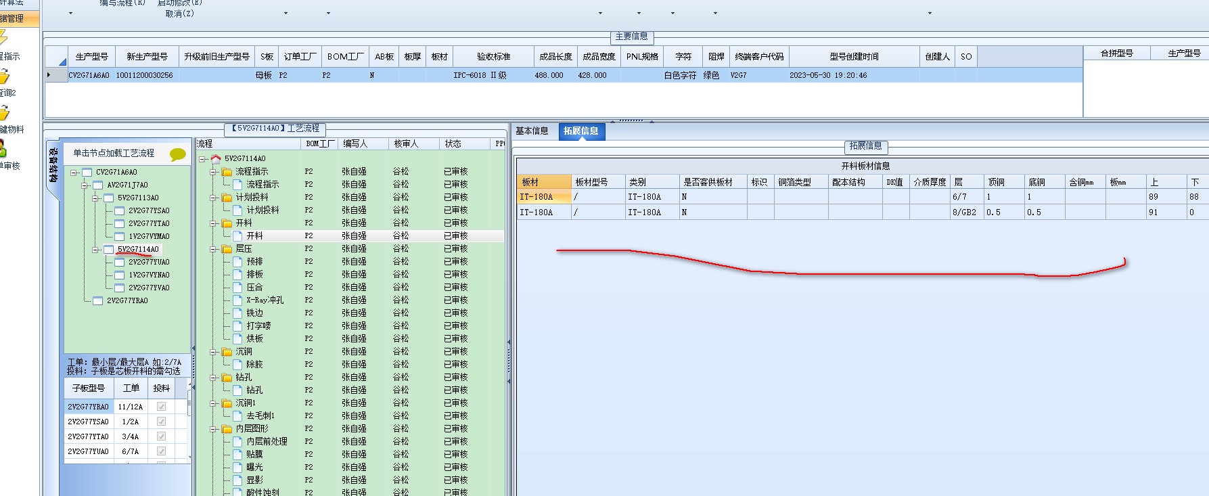Click the document icon beside 铣边
The width and height of the screenshot is (1209, 496).
click(237, 313)
